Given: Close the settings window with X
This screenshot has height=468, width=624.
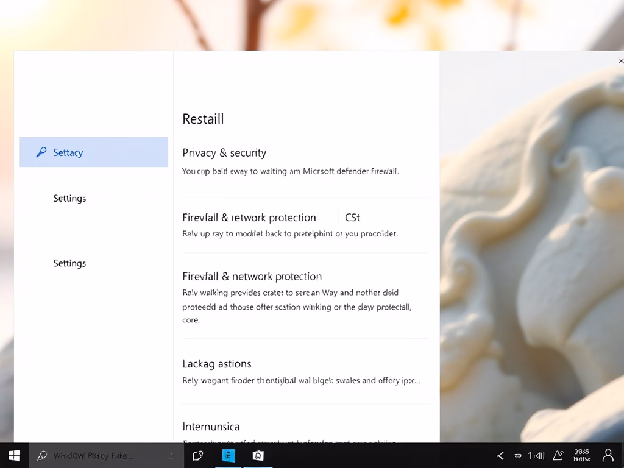Looking at the screenshot, I should pyautogui.click(x=620, y=61).
